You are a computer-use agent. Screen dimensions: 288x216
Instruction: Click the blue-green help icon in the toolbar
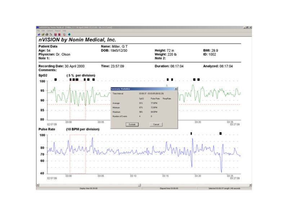point(69,34)
